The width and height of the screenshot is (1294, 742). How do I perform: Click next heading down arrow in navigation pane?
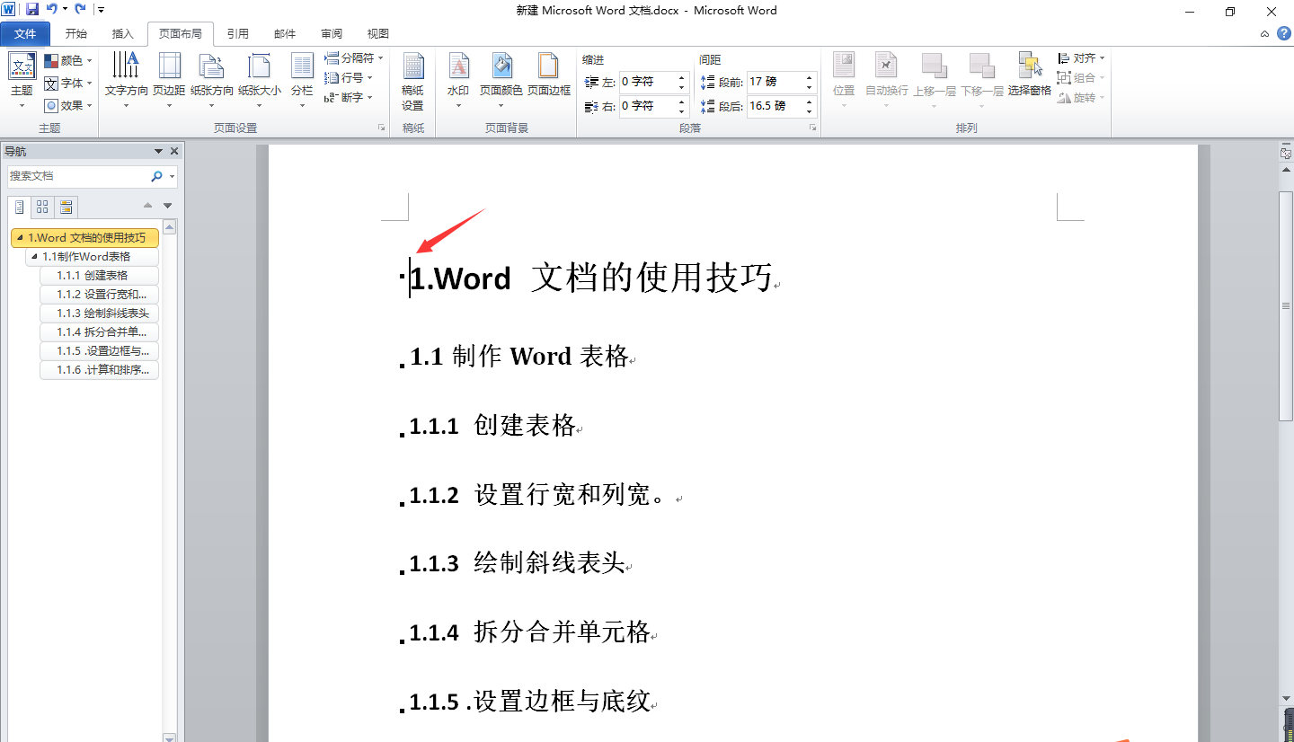coord(167,206)
